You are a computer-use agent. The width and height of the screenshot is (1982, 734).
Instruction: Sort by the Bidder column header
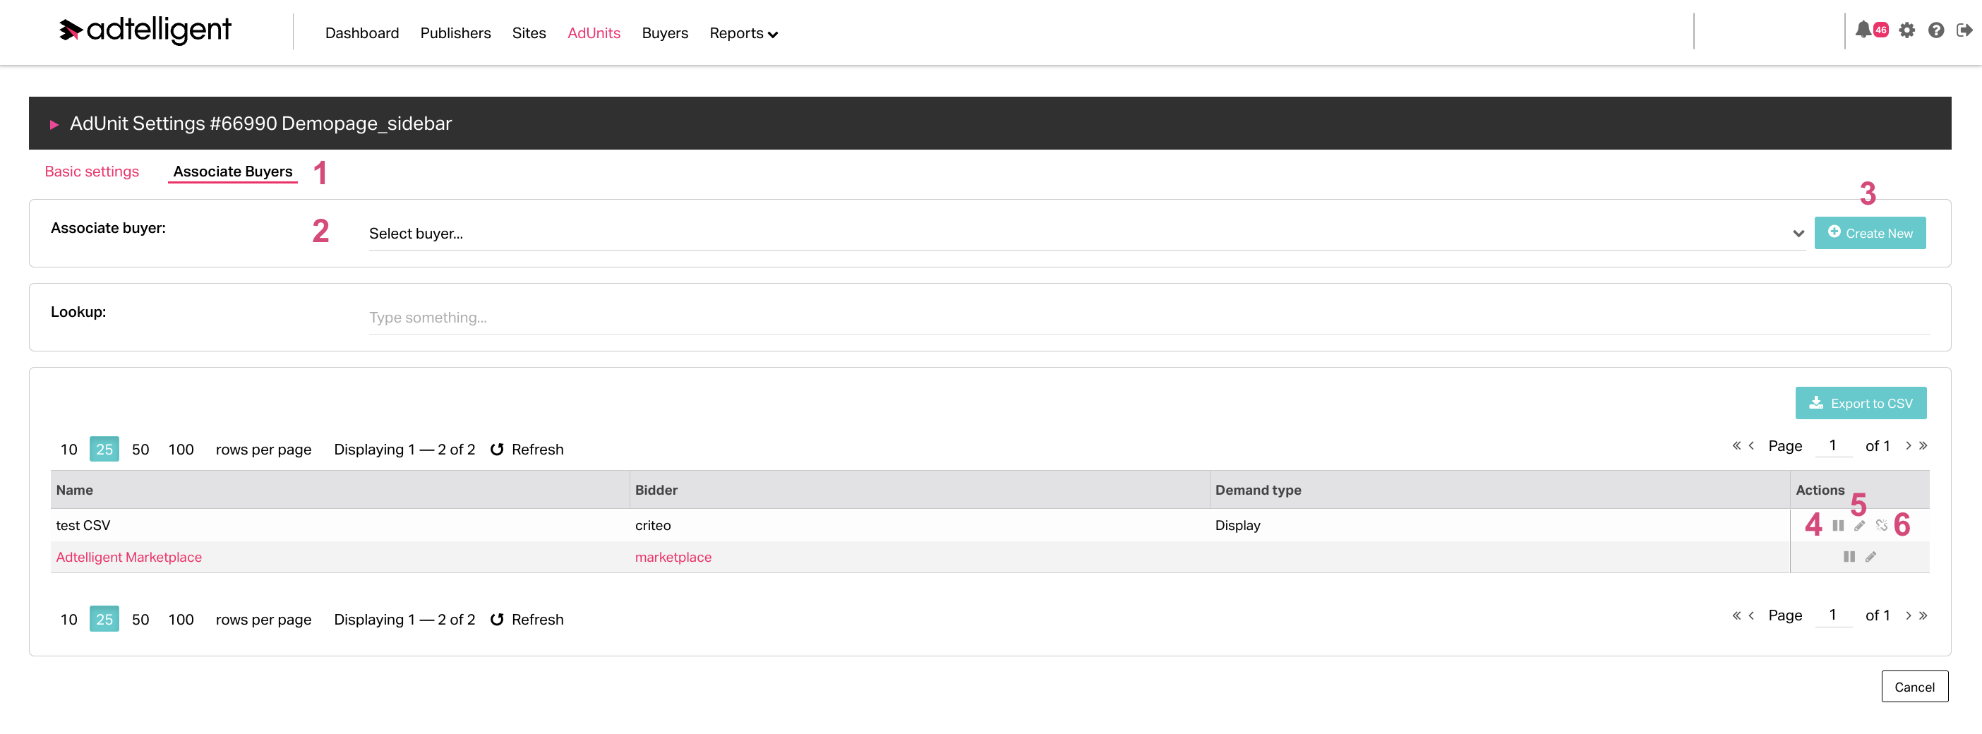coord(920,490)
